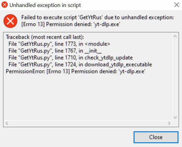Click the 'check_ytdlp_update' traceback line
Screen dimensions: 182x147
pos(71,58)
